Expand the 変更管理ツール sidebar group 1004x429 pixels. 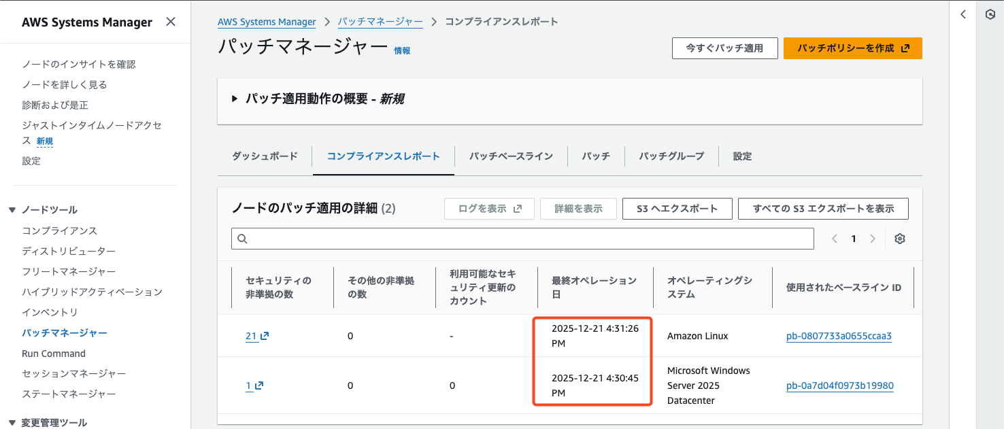pos(12,422)
